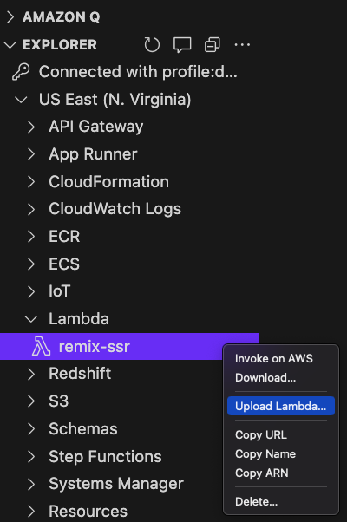The image size is (347, 522).
Task: Refresh the AWS Explorer view
Action: [152, 44]
